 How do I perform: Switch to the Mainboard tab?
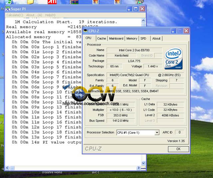tap(116, 39)
